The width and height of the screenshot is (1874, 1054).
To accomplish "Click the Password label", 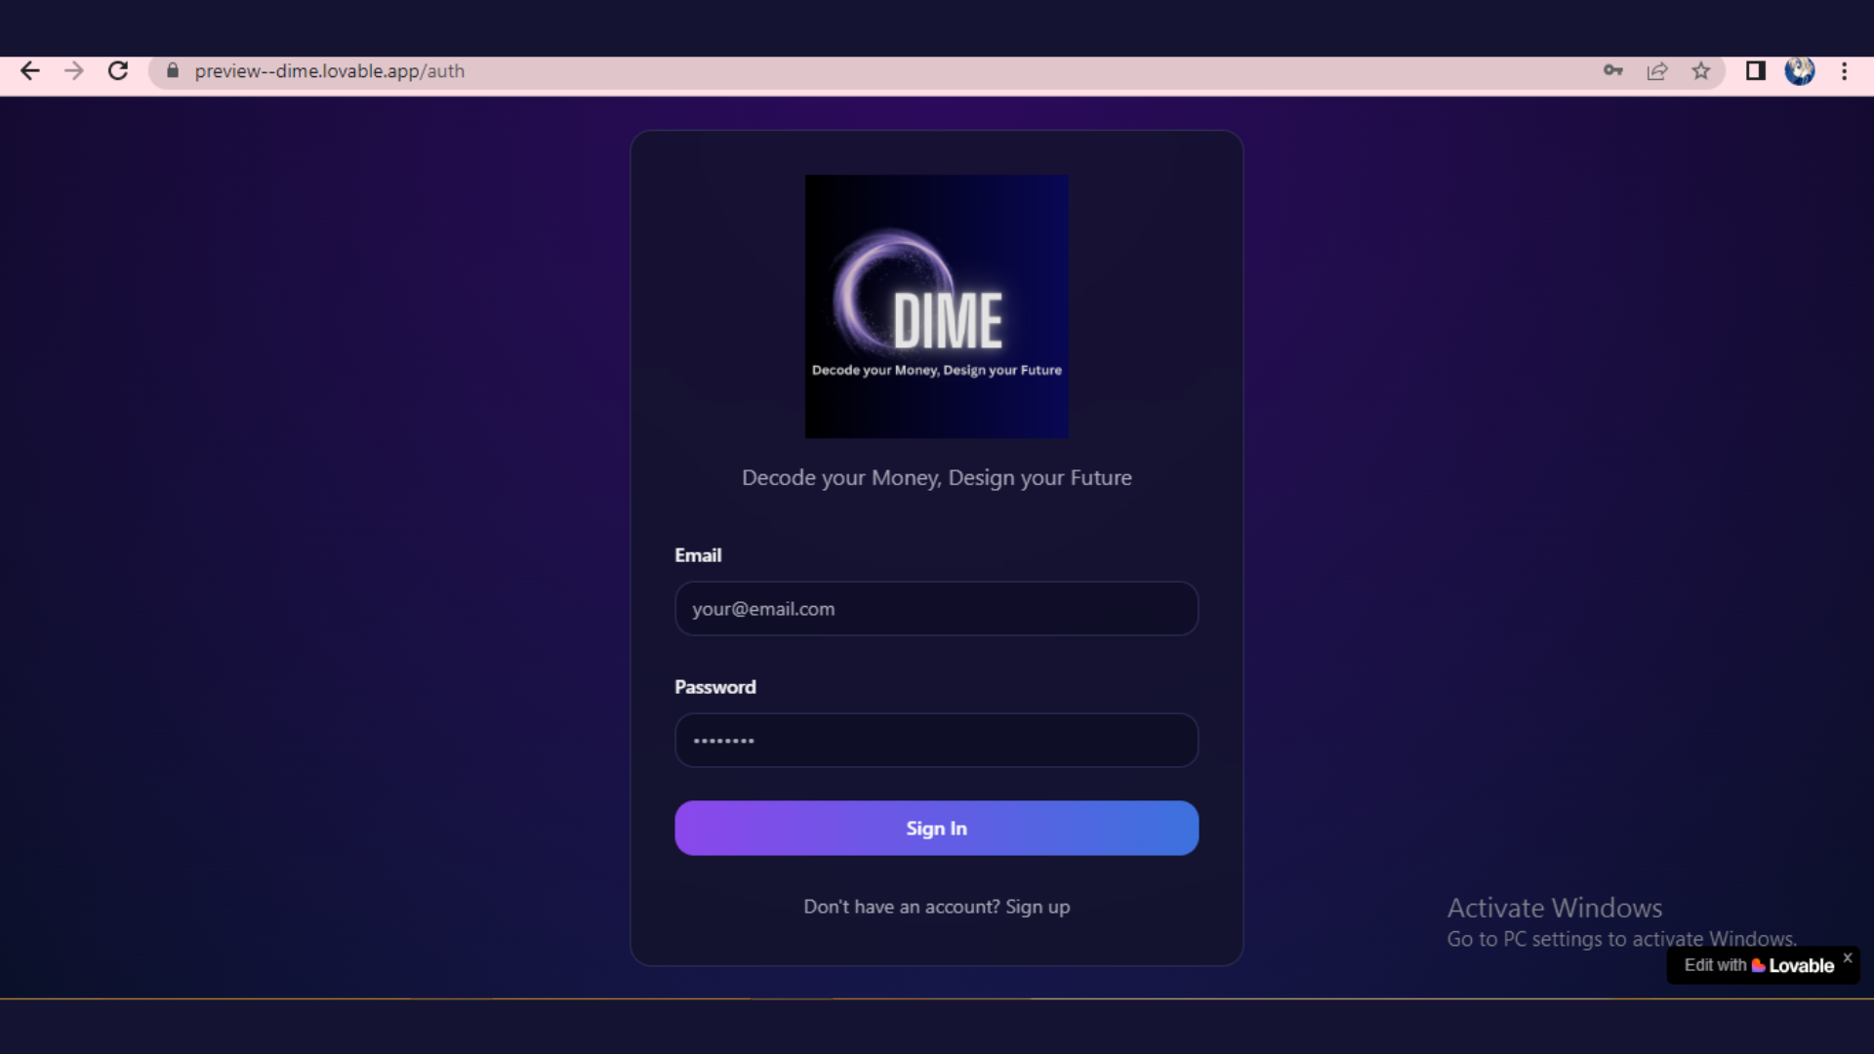I will tap(715, 687).
